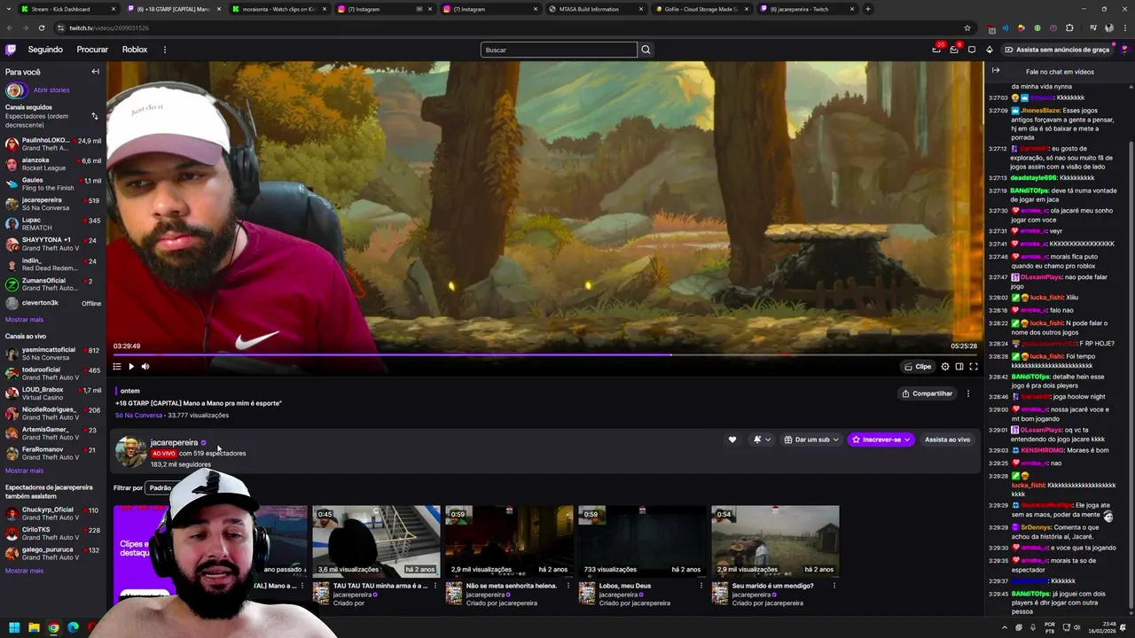This screenshot has height=638, width=1135.
Task: Open the Prime loot tray with badge 20
Action: (x=936, y=50)
